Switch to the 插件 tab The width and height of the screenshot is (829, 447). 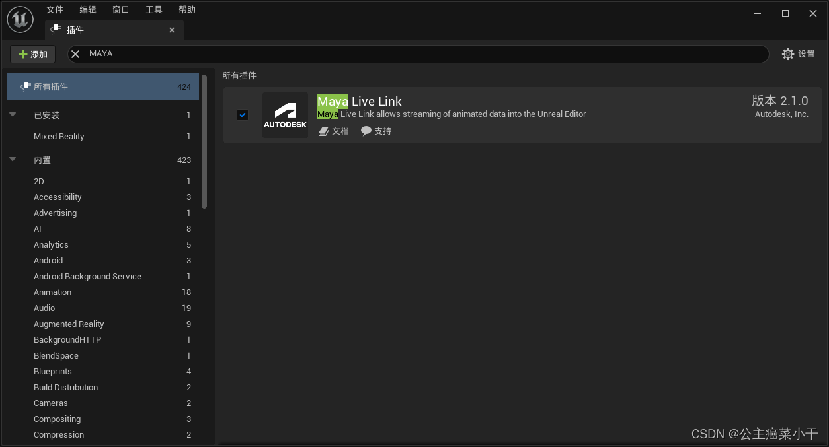pos(114,30)
